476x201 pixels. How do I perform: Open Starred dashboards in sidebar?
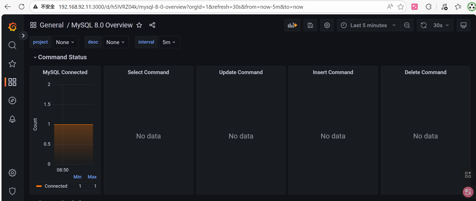click(x=12, y=64)
